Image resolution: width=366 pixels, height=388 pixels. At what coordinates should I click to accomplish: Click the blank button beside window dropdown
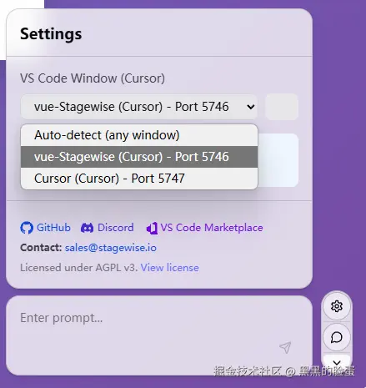282,107
